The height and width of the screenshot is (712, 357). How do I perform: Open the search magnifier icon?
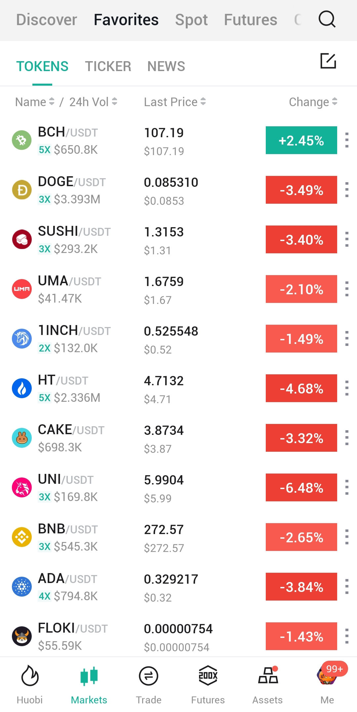coord(327,19)
